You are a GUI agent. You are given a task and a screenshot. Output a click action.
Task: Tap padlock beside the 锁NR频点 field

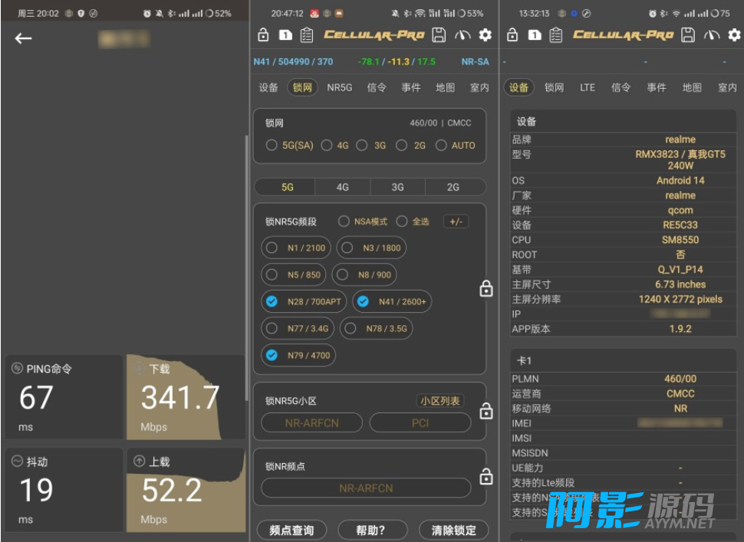pyautogui.click(x=486, y=476)
